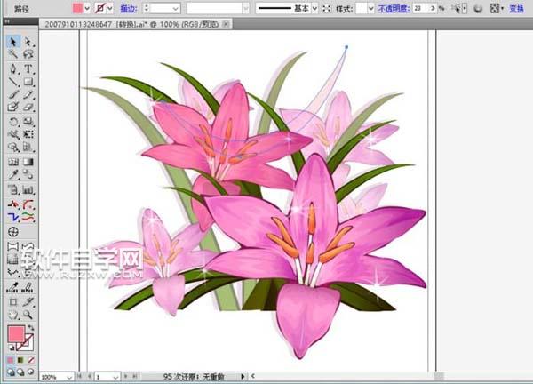The width and height of the screenshot is (533, 384).
Task: Select the Paintbrush tool
Action: click(x=13, y=94)
